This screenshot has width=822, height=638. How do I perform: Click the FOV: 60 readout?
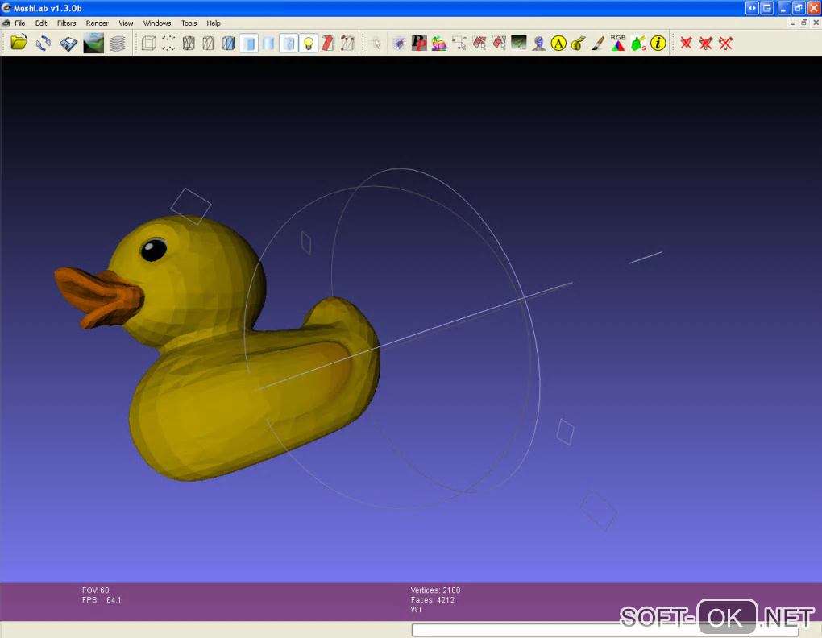pos(95,590)
